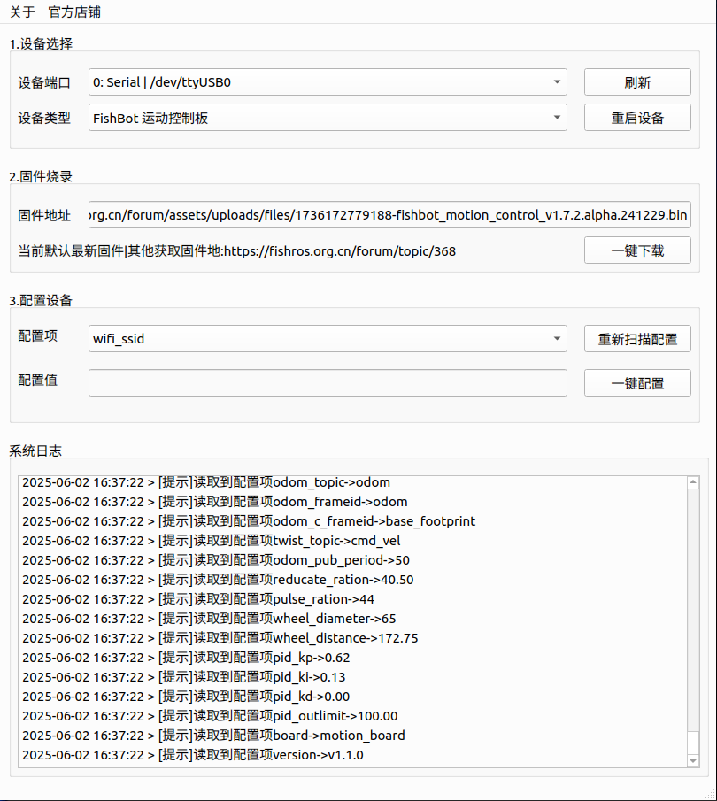
Task: Click log line version->v1.1.0
Action: [193, 754]
